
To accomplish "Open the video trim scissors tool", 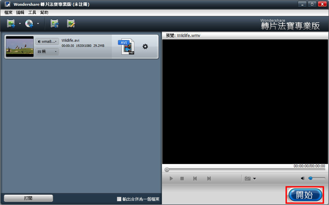I will (54, 23).
